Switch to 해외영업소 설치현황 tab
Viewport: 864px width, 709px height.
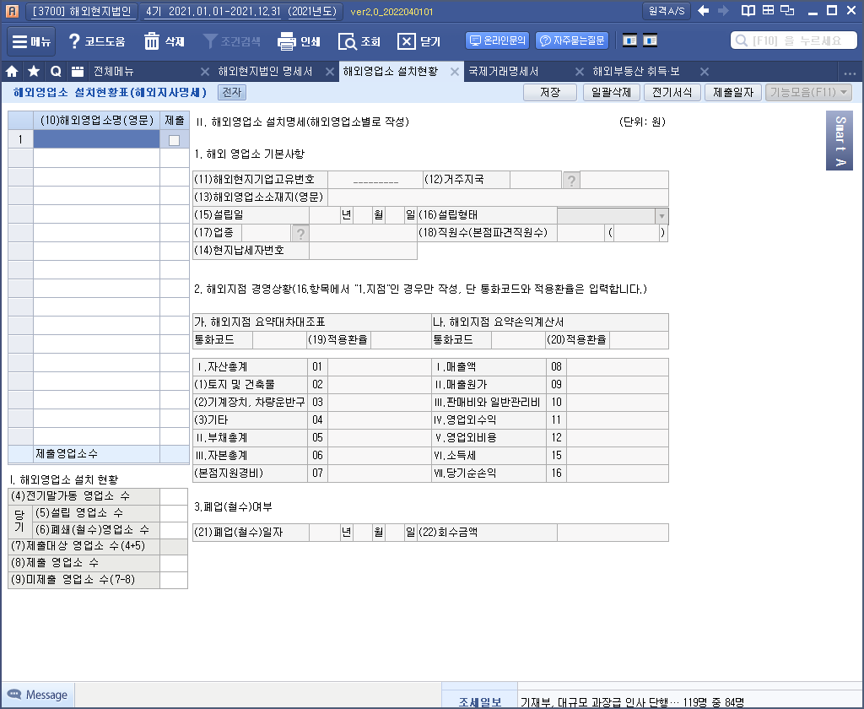390,71
